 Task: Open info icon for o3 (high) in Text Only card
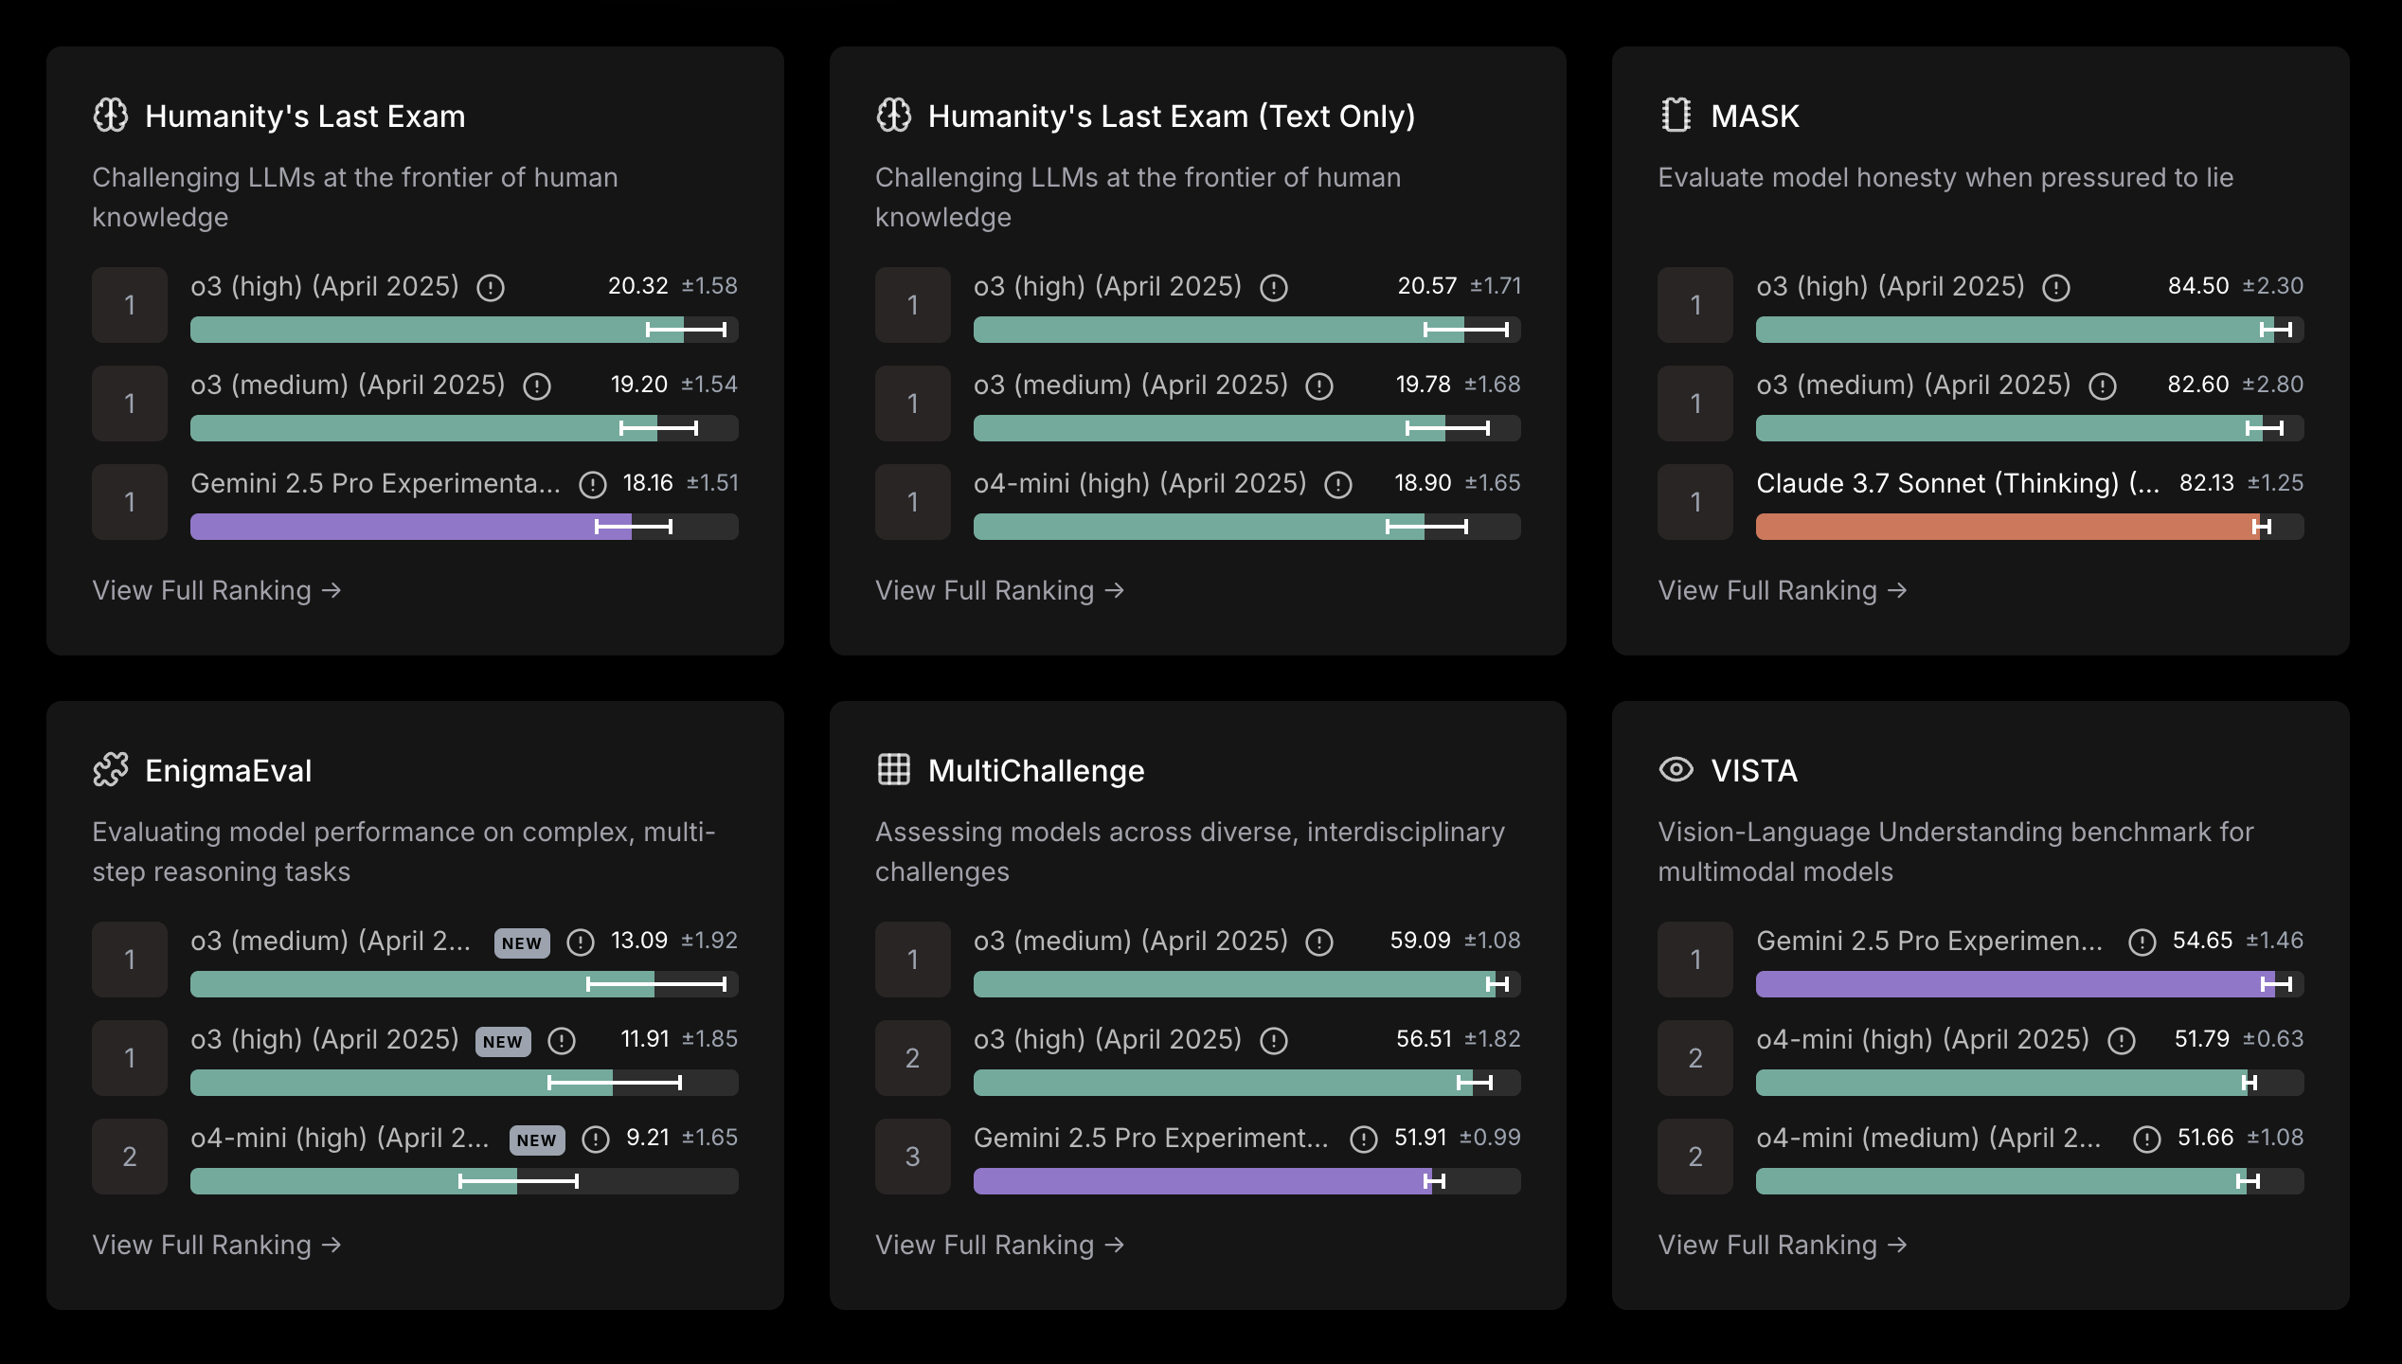click(x=1274, y=288)
